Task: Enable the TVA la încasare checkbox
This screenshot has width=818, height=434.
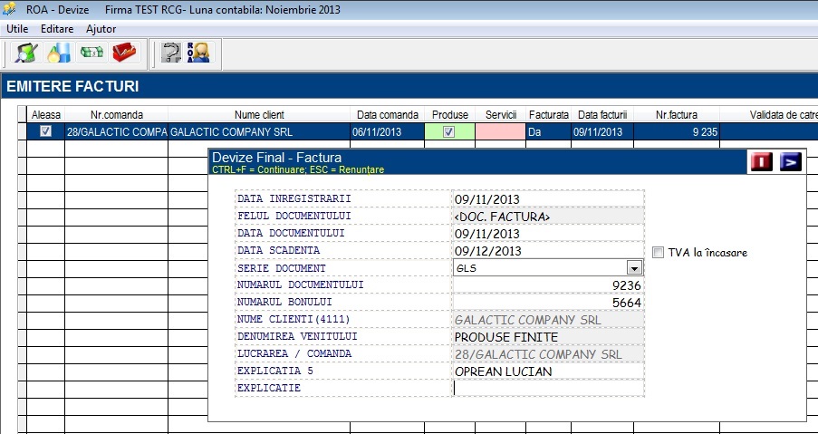Action: tap(659, 253)
